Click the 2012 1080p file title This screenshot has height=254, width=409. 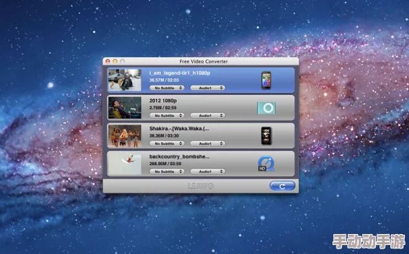point(163,100)
